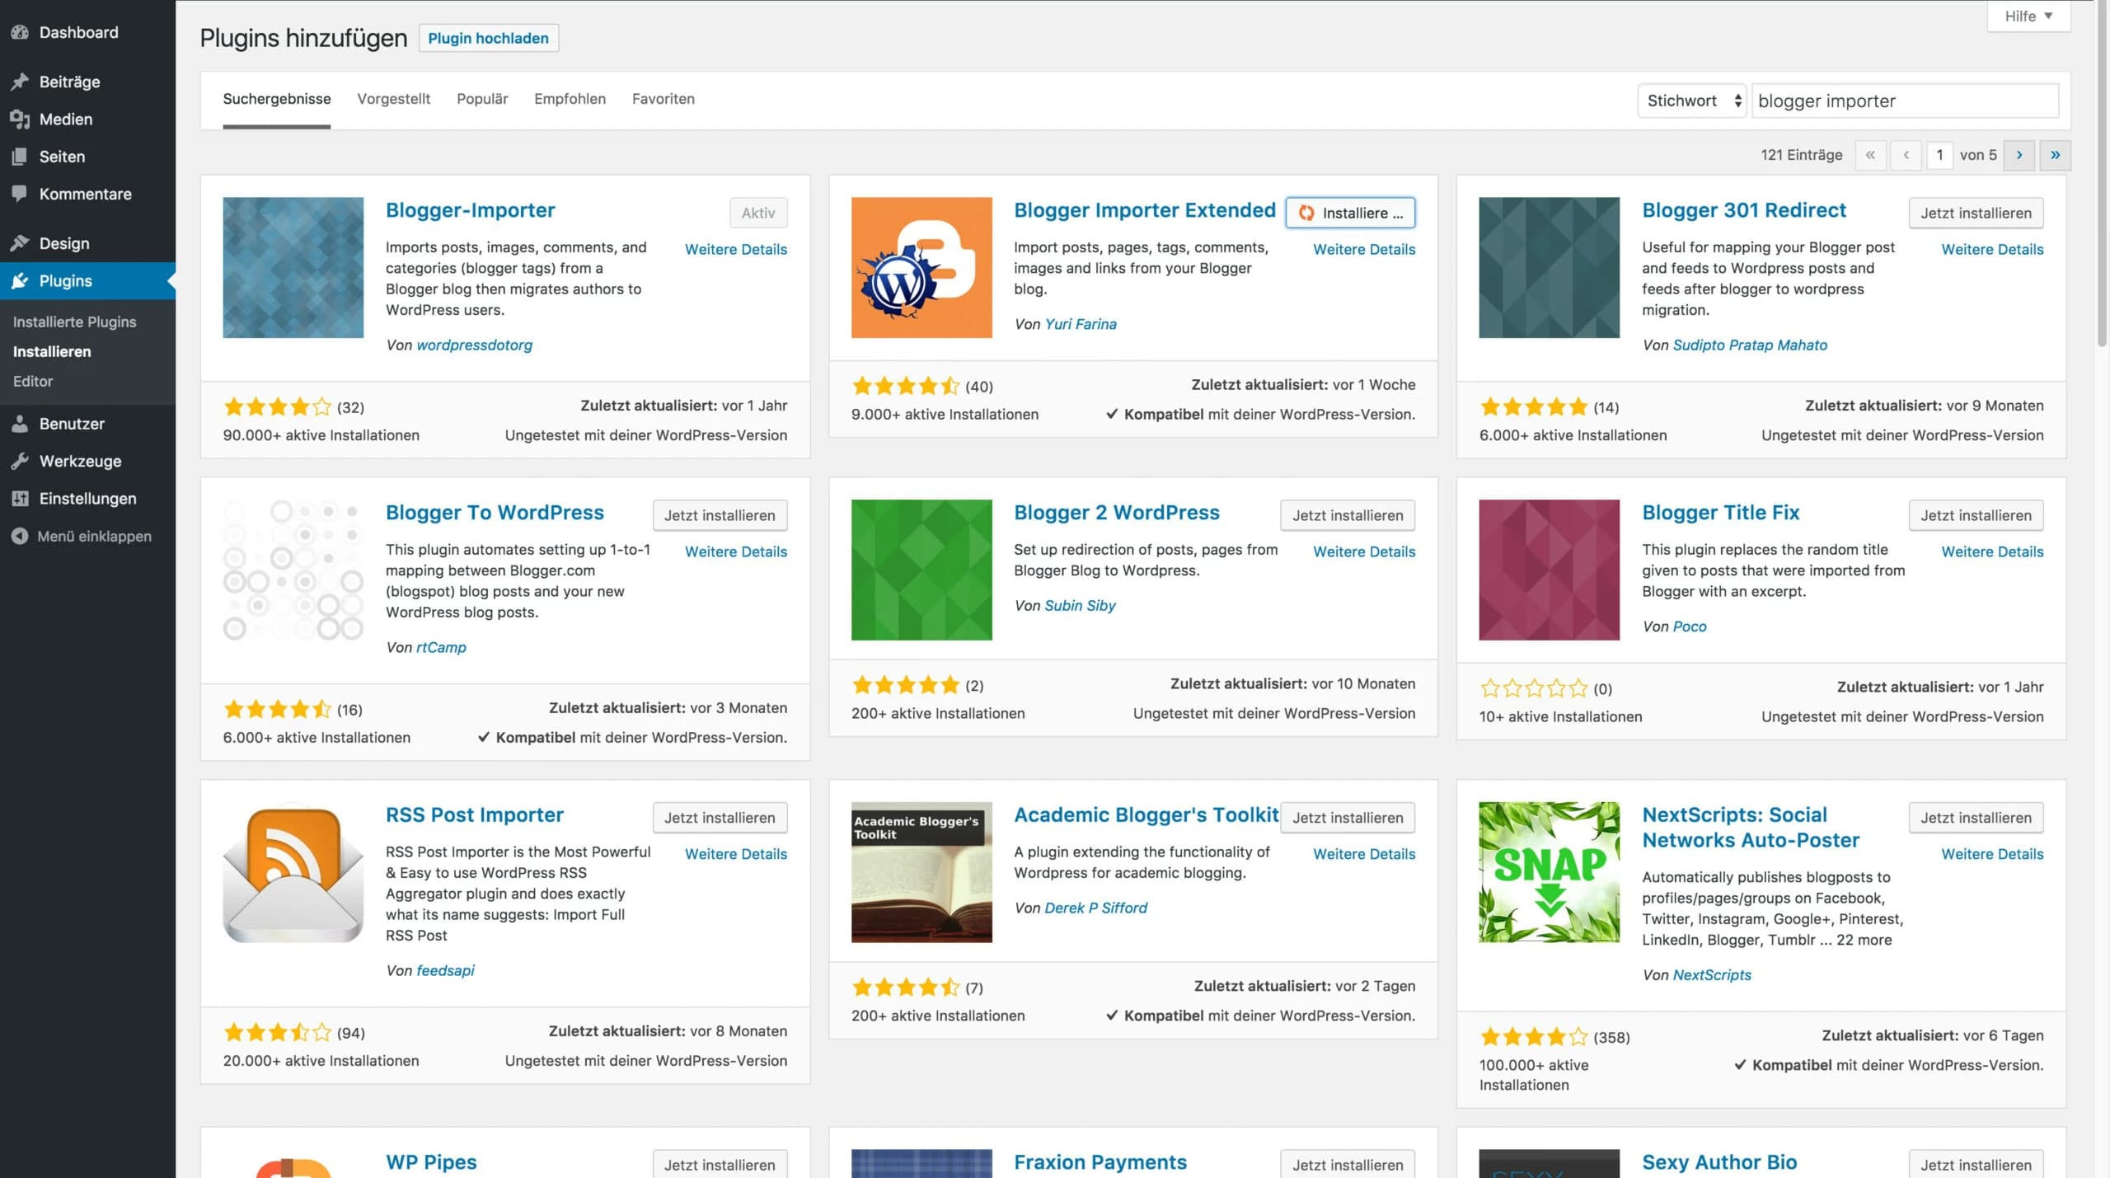Collapse the sidebar with Menü einklappen
This screenshot has width=2110, height=1178.
pos(21,536)
